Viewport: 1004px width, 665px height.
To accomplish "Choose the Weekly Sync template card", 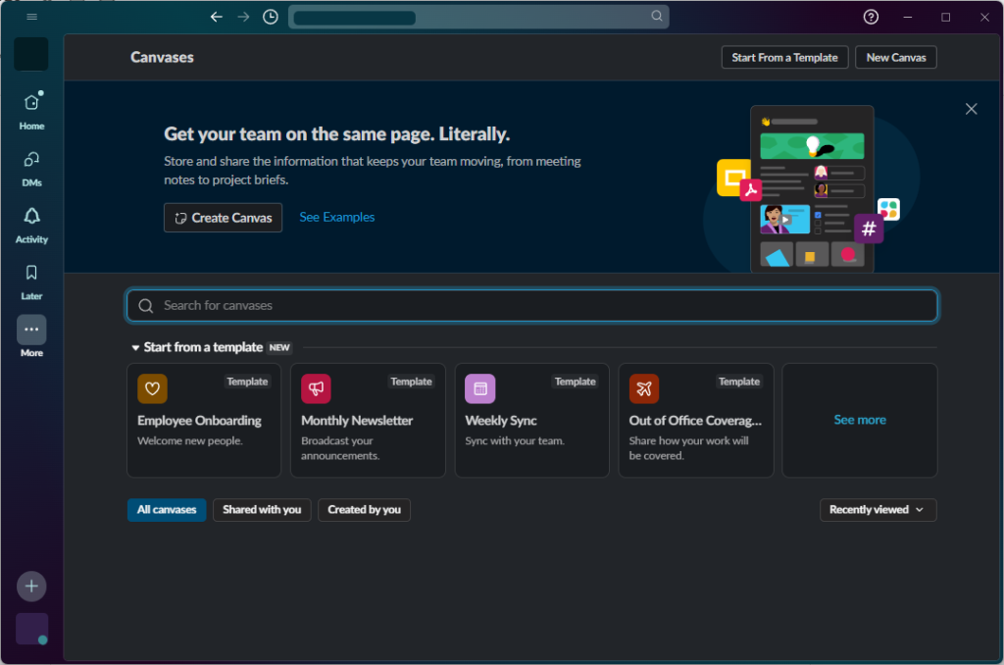I will pyautogui.click(x=531, y=421).
